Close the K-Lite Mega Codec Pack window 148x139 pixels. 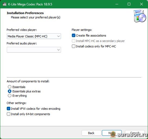coord(141,4)
